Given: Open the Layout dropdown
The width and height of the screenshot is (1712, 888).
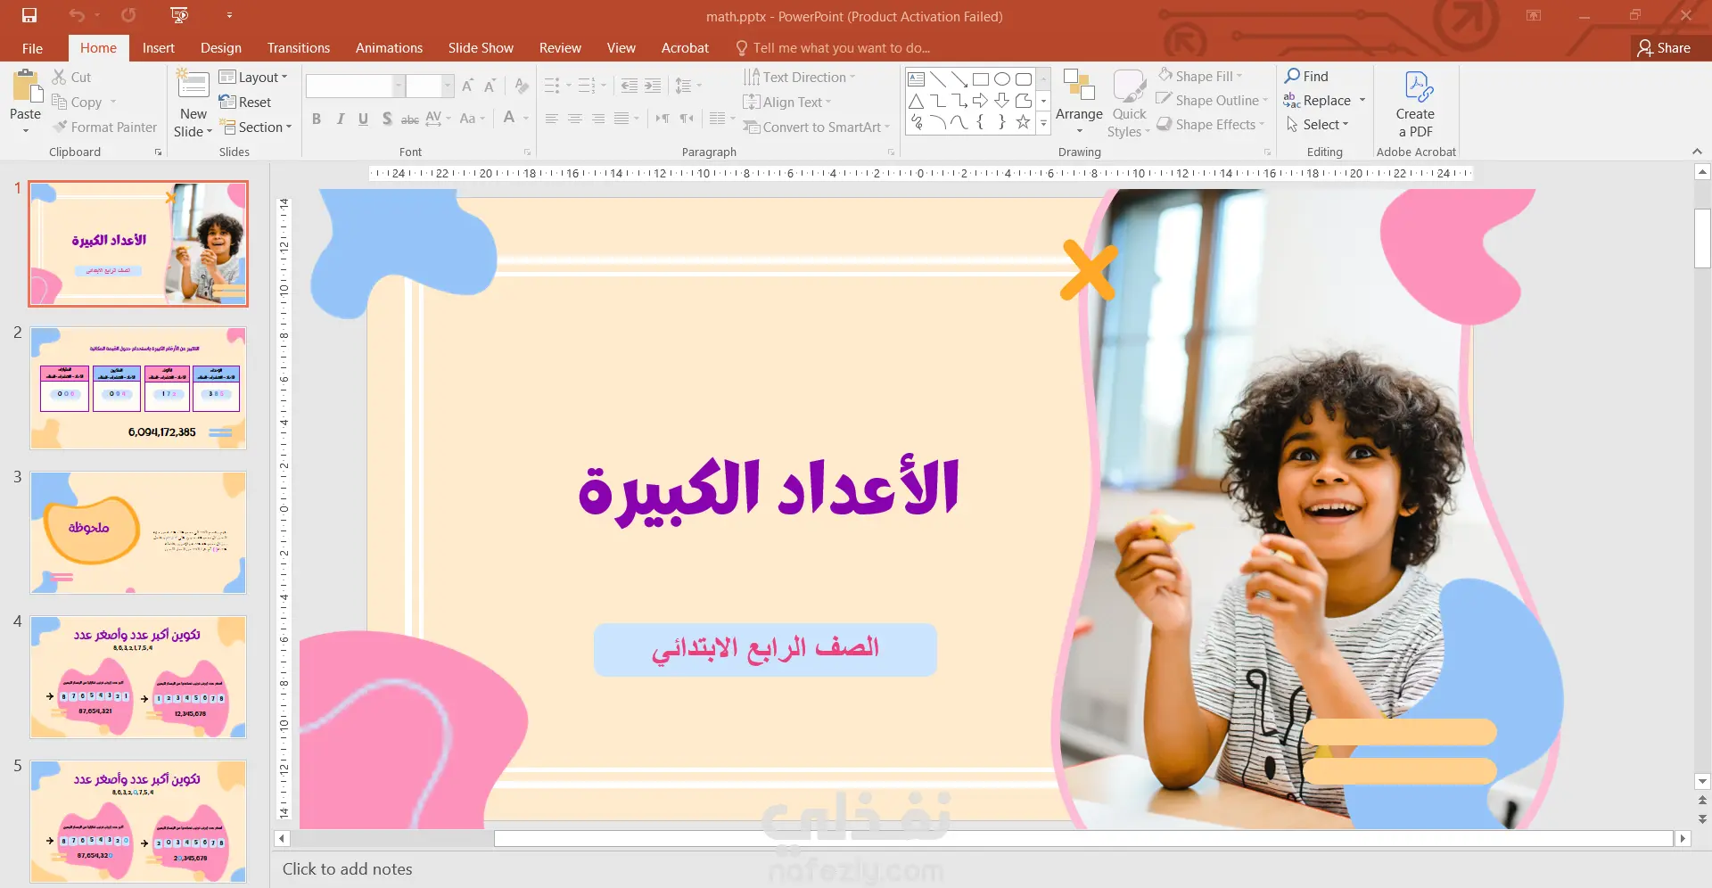Looking at the screenshot, I should click(254, 78).
